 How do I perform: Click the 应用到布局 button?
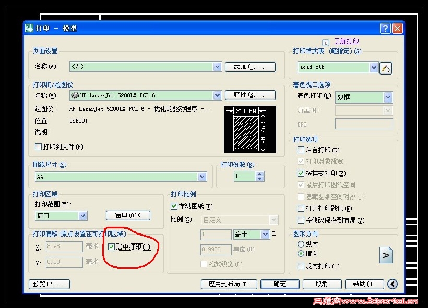tap(229, 284)
